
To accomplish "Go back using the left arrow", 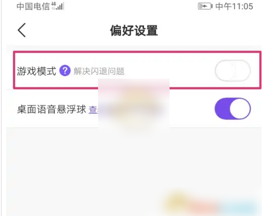I will pyautogui.click(x=22, y=30).
